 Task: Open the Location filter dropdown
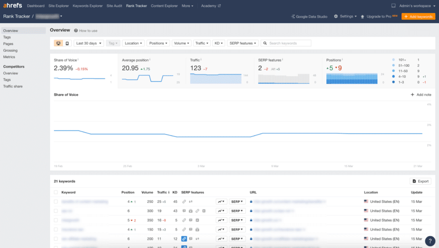133,43
